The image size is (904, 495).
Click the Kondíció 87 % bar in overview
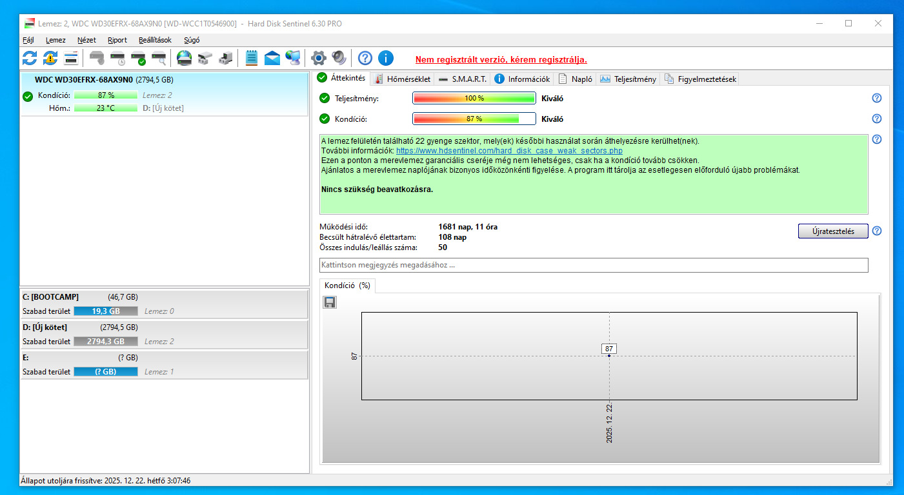(x=474, y=119)
